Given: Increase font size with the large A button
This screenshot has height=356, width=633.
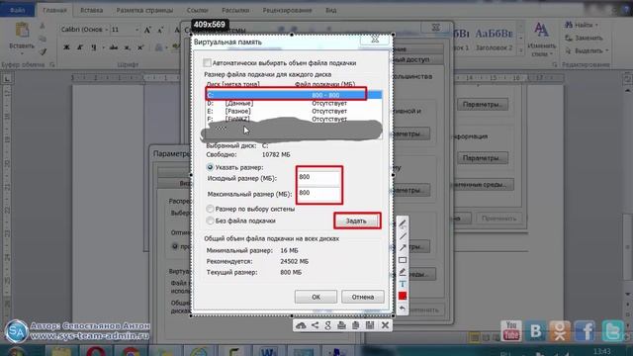Looking at the screenshot, I should tap(147, 30).
